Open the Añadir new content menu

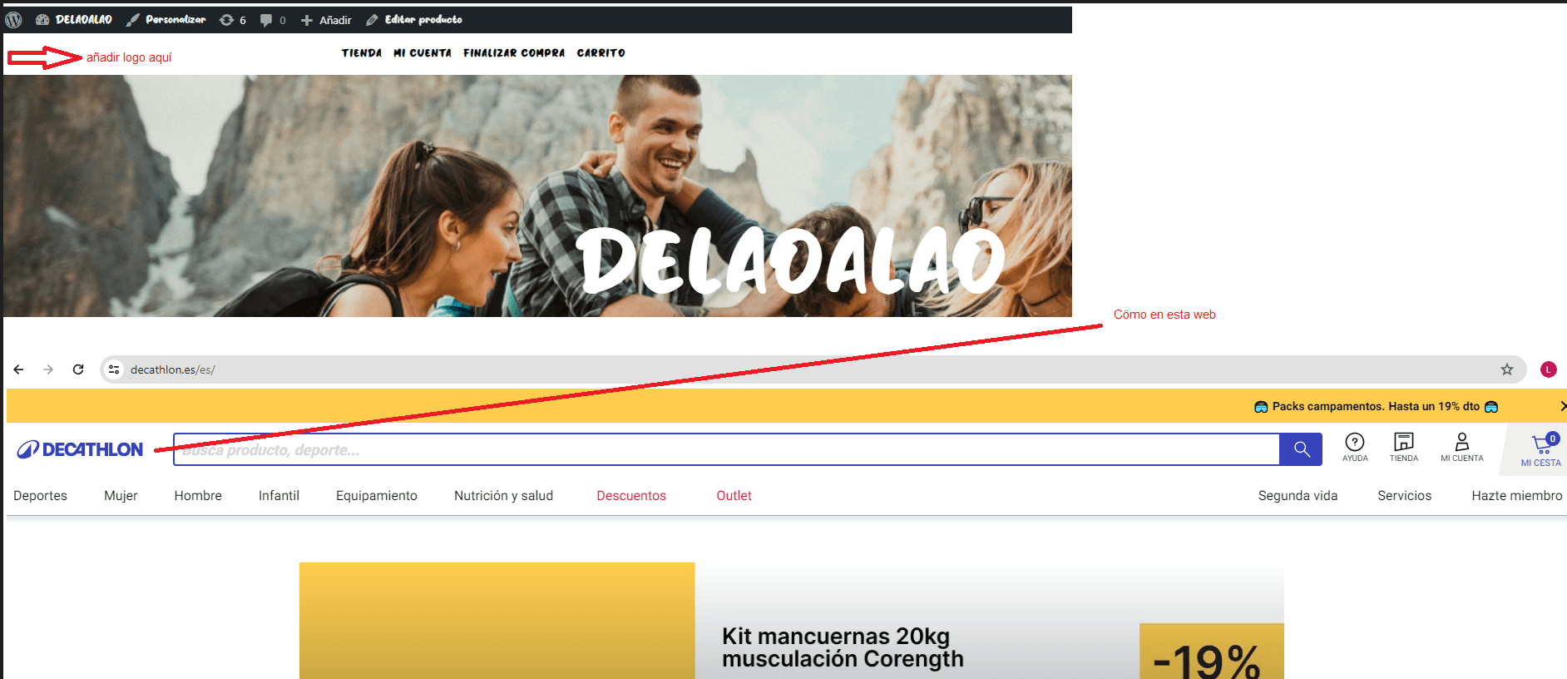pyautogui.click(x=326, y=20)
